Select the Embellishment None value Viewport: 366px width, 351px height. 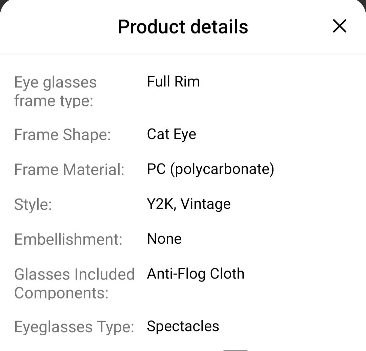point(164,239)
